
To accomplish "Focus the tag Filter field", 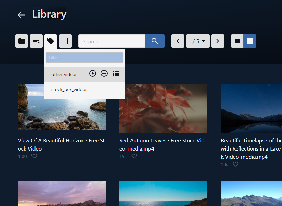I will click(x=85, y=58).
